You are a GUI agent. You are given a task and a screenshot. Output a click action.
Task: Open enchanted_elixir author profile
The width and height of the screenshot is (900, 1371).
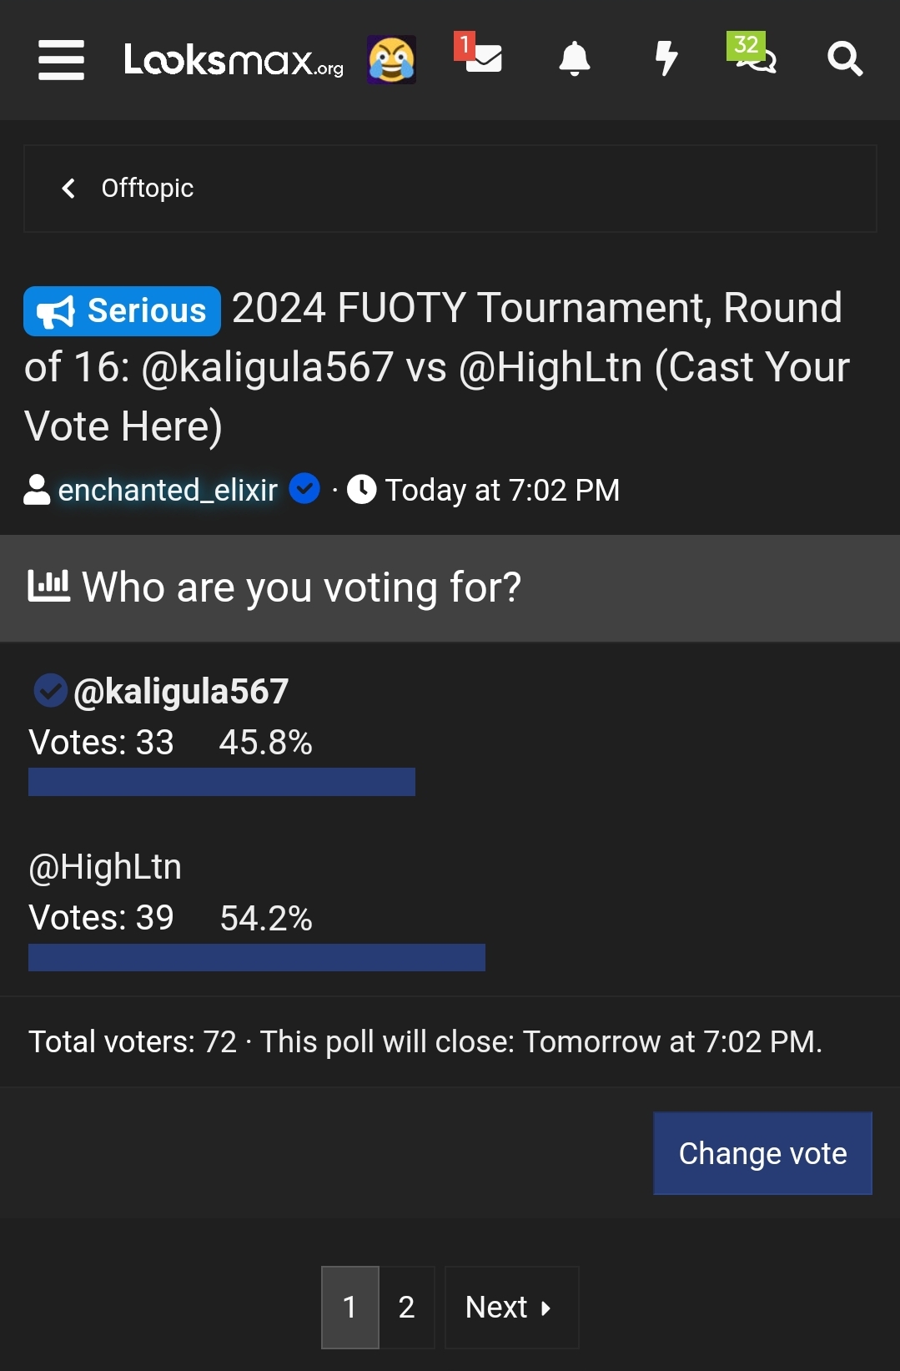pos(167,490)
